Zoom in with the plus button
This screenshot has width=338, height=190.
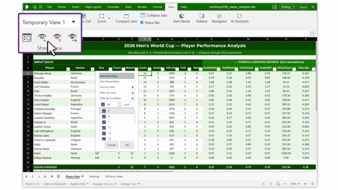point(305,184)
